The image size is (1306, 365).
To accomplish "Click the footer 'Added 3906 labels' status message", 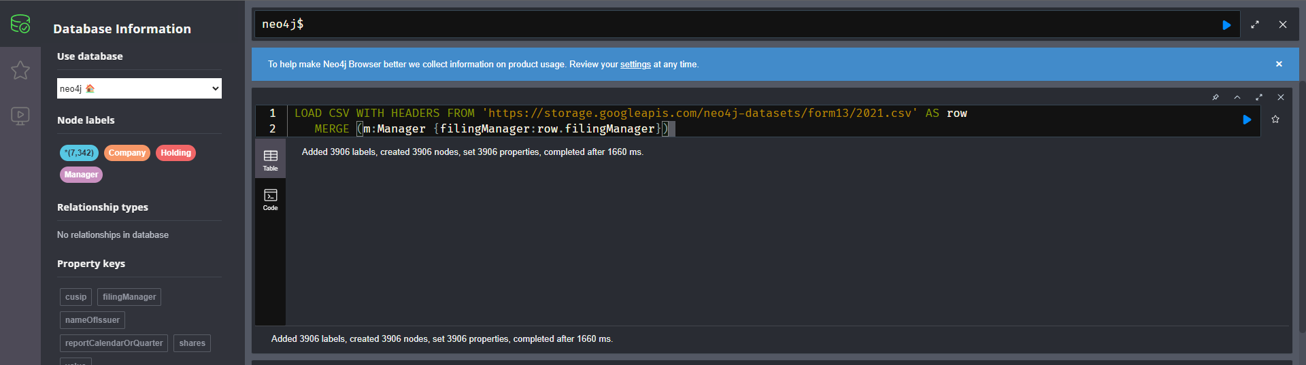I will tap(442, 338).
